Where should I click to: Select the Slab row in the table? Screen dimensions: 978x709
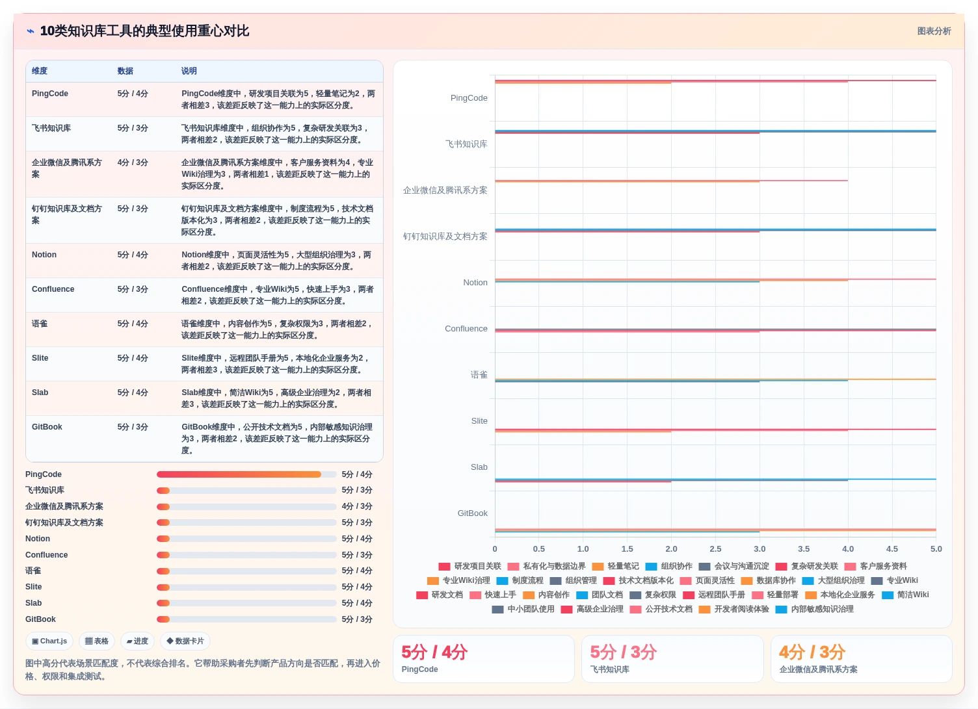click(x=204, y=398)
